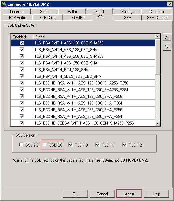Uncheck the TLS 1.1 checkbox

tap(97, 145)
